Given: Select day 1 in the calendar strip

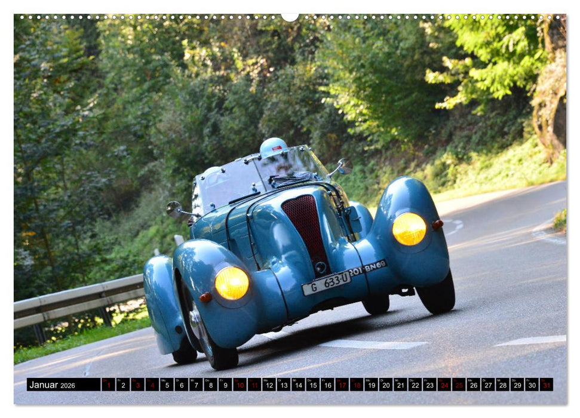Looking at the screenshot, I should 108,385.
